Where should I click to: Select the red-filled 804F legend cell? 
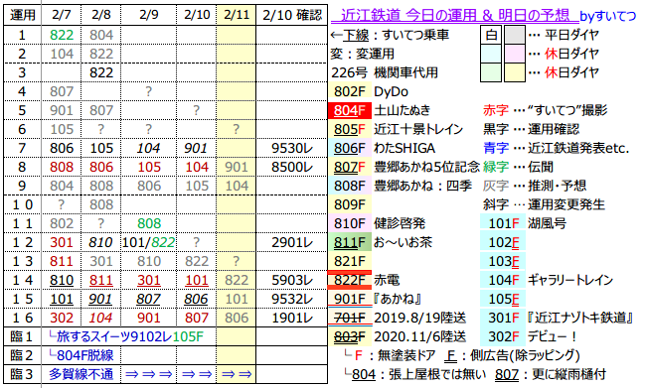tap(350, 110)
